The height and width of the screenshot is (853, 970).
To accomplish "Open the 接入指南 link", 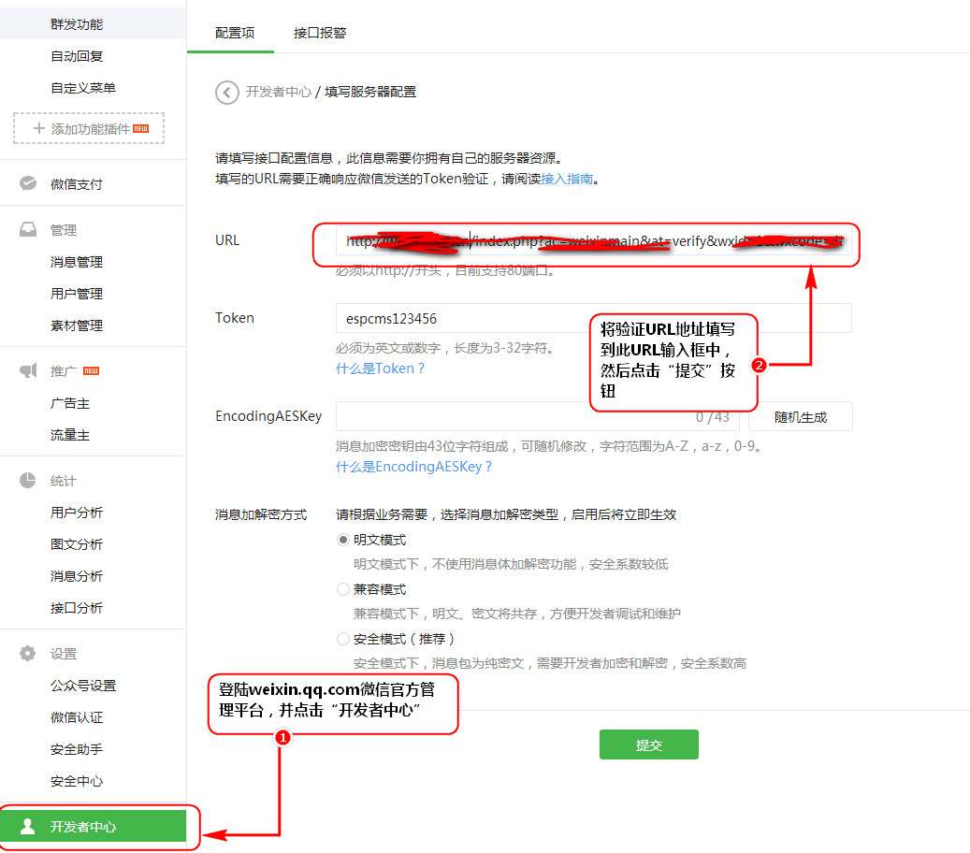I will point(567,179).
